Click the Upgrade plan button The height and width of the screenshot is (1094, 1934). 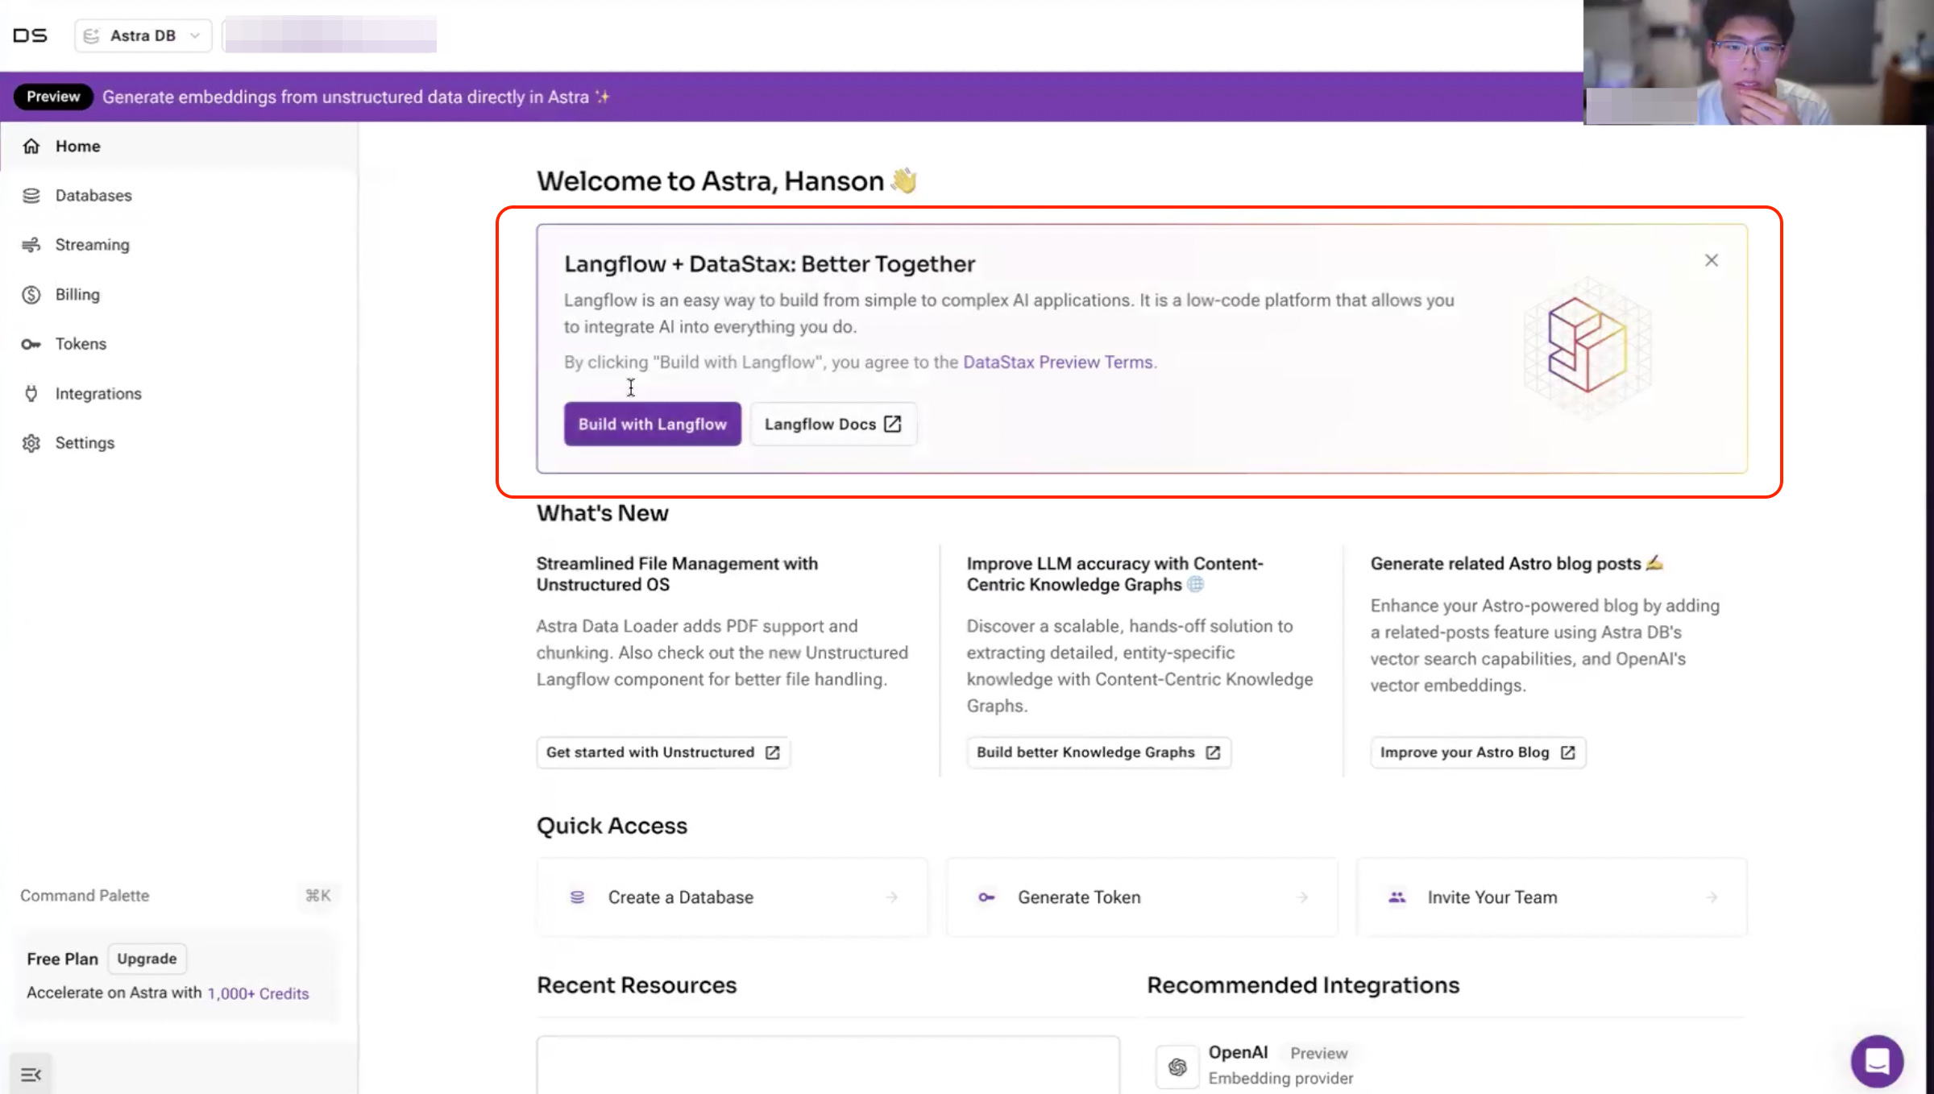point(147,959)
